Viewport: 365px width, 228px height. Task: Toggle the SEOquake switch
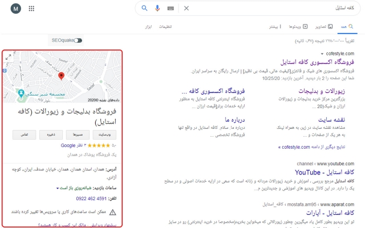78,40
